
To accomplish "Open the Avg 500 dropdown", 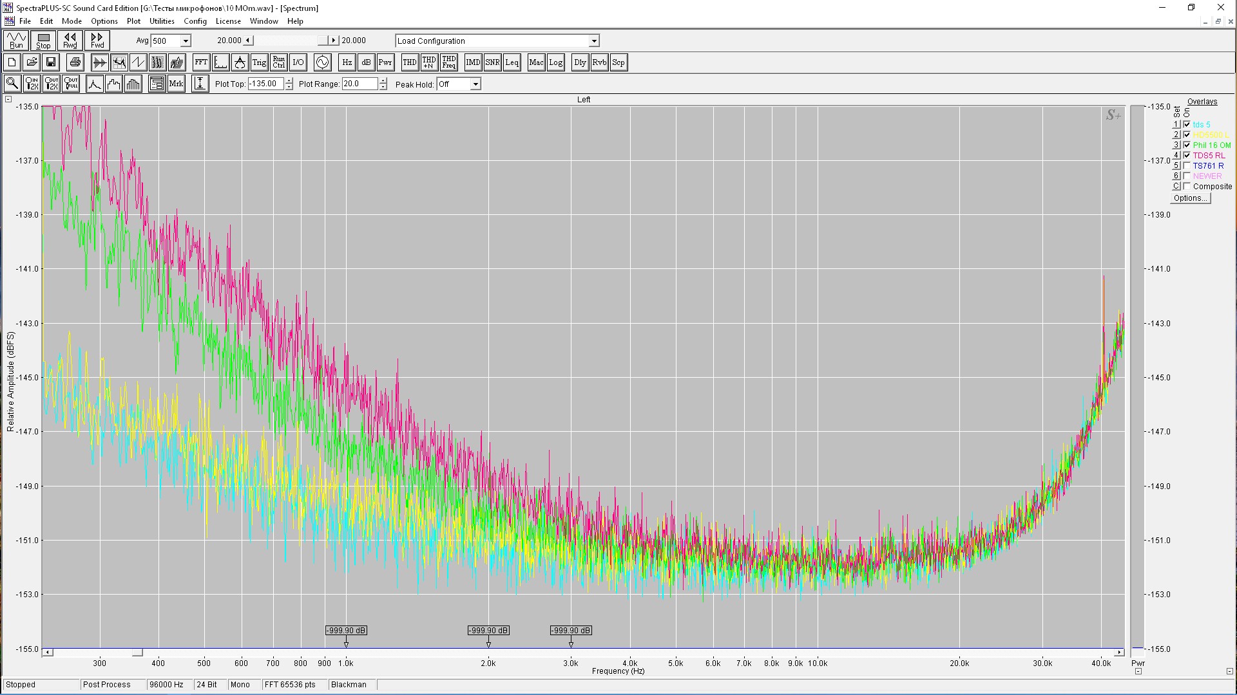I will (186, 41).
